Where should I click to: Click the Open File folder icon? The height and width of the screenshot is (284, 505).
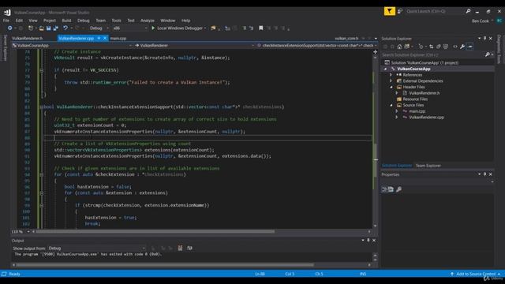[x=42, y=28]
